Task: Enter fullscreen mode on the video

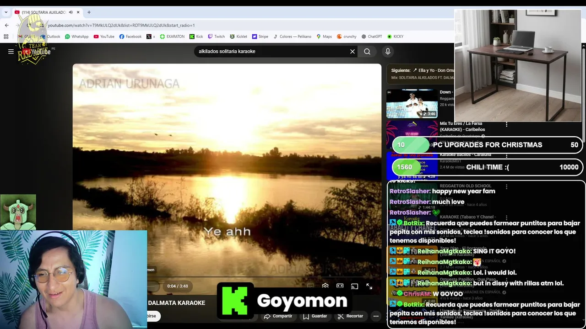Action: 369,286
